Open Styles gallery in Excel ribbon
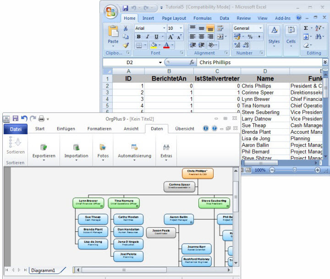 pos(274,36)
